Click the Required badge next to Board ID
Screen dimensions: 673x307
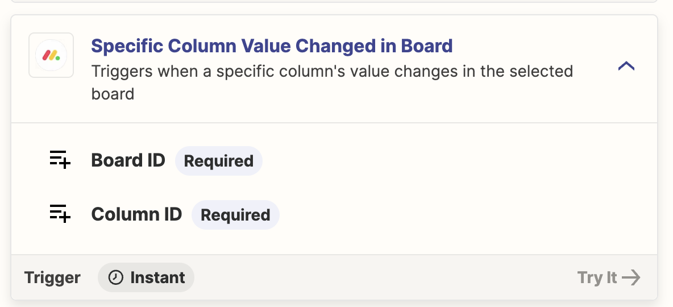click(218, 161)
